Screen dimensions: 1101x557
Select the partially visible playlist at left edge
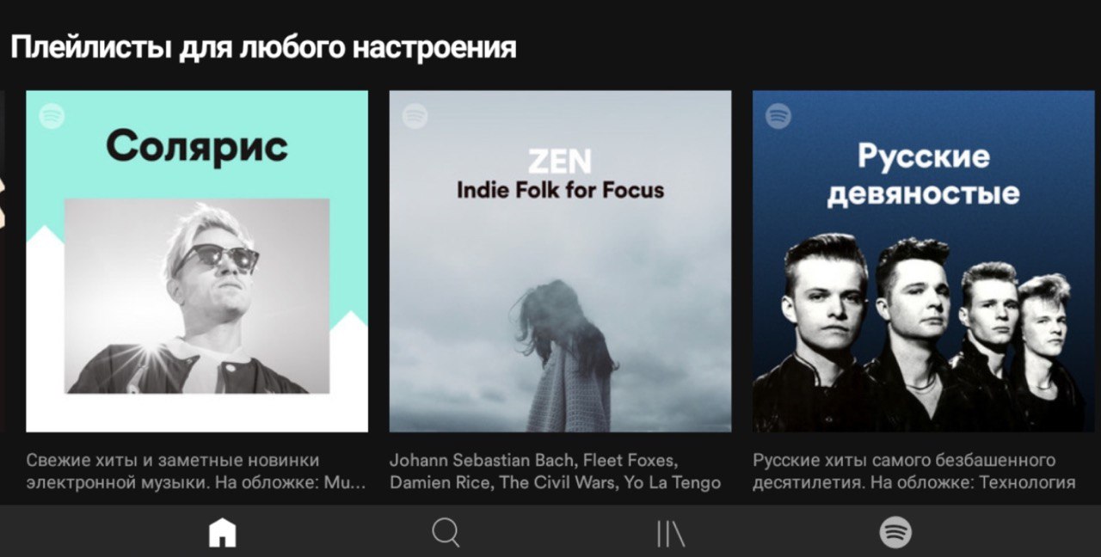(x=2, y=261)
